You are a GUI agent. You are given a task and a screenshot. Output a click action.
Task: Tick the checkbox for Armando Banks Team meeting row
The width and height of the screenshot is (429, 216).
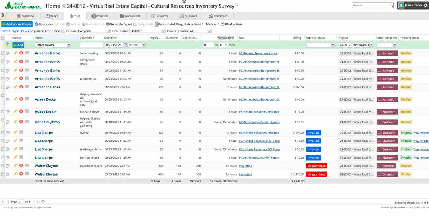[x=2, y=53]
